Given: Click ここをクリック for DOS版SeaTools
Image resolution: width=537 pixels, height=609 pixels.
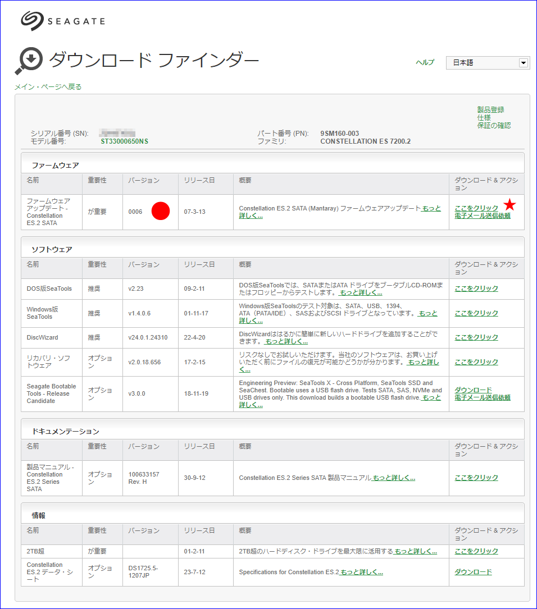Looking at the screenshot, I should click(476, 289).
